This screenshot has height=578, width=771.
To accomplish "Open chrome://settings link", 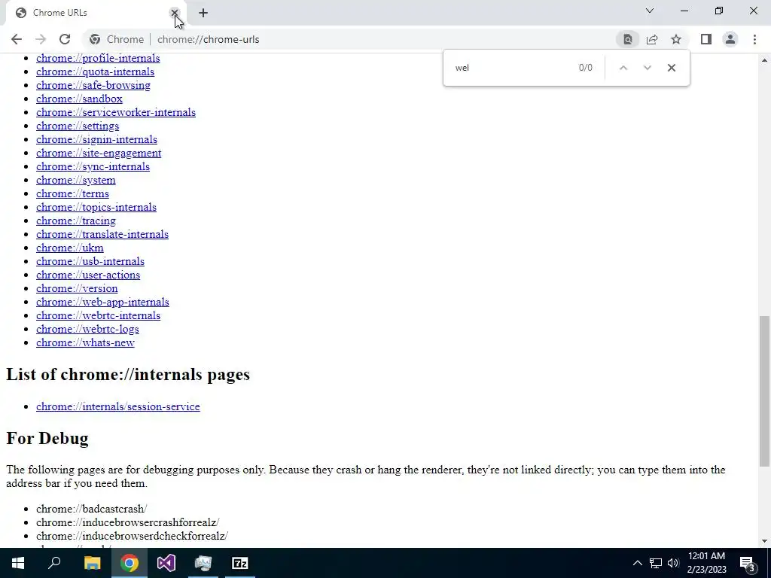I will point(78,126).
